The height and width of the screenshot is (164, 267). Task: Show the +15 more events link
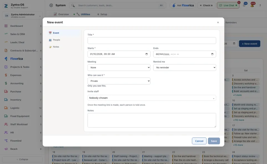pyautogui.click(x=238, y=145)
